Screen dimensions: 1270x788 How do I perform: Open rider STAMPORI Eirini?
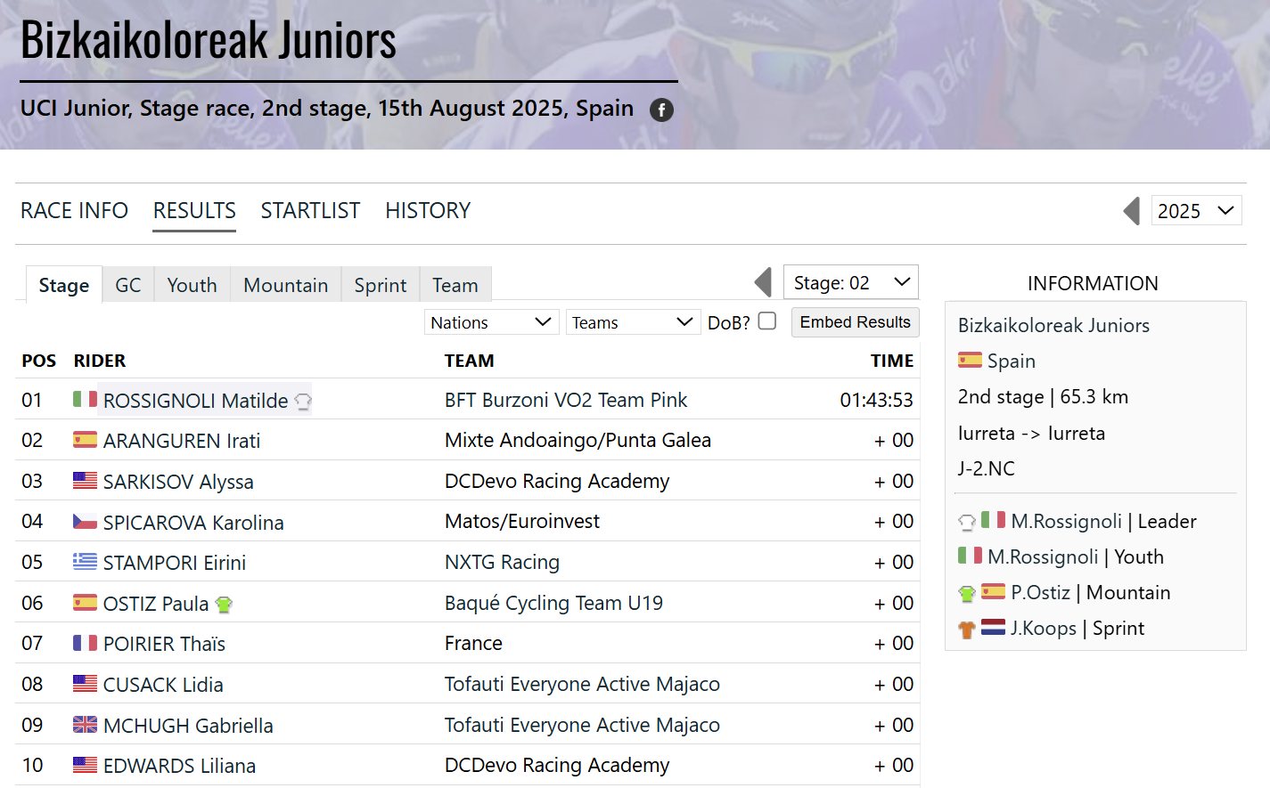click(x=175, y=563)
